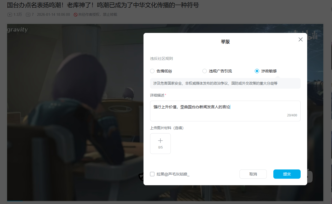Tick the 拉黑@芦毛灰姑娘_ checkbox
Screen dimensions: 332x204
pyautogui.click(x=152, y=174)
